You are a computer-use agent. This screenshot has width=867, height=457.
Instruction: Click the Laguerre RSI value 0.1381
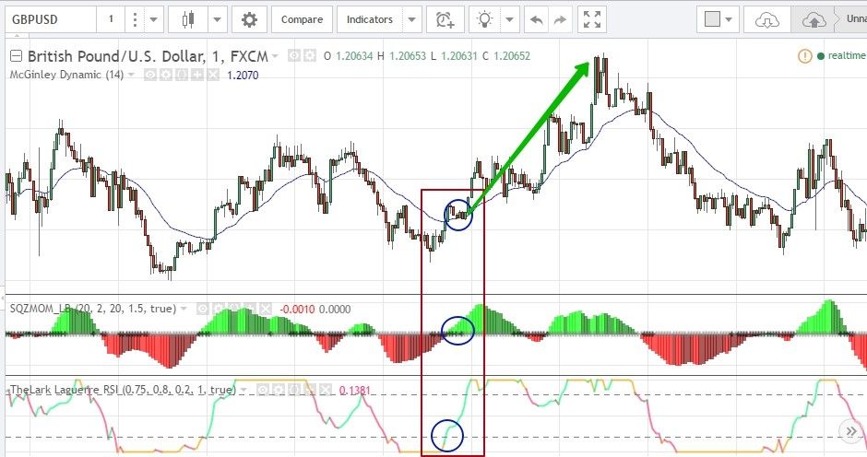(354, 391)
